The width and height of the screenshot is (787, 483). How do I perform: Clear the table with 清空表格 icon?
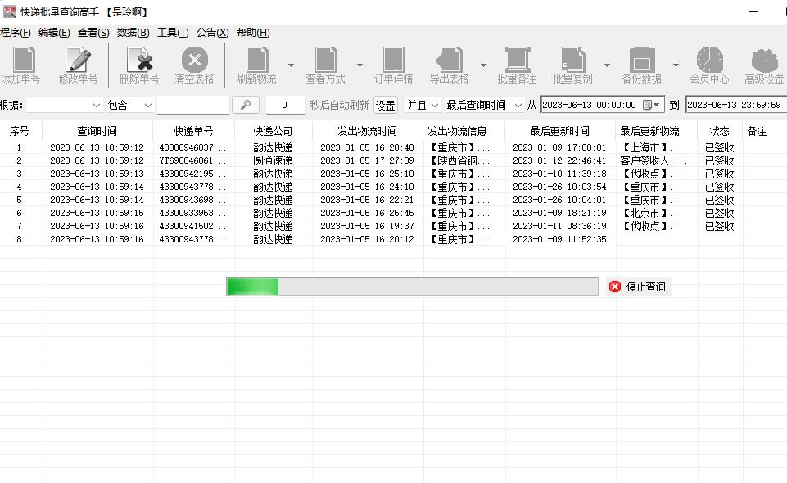(193, 64)
